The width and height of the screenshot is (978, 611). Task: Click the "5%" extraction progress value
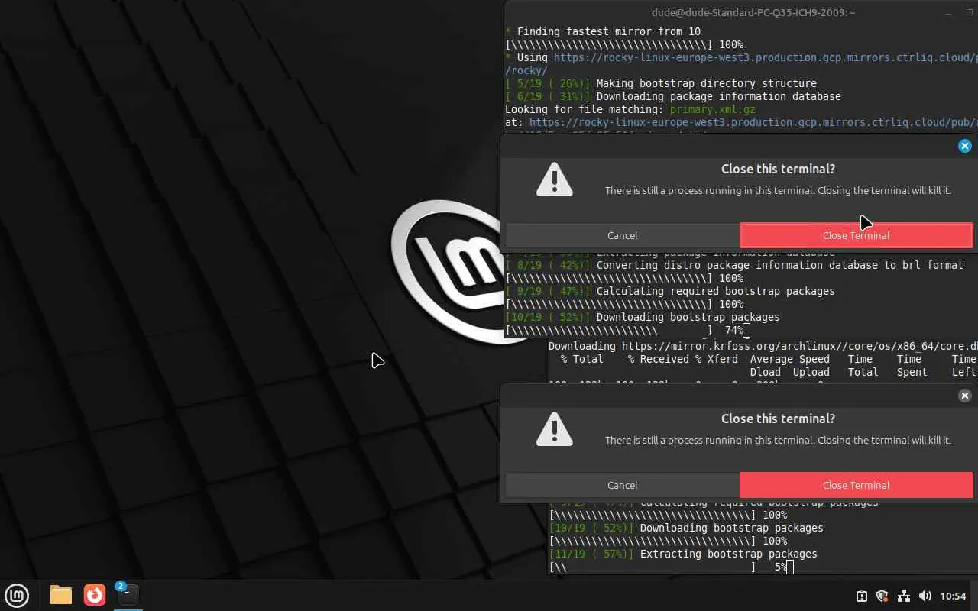[x=781, y=567]
